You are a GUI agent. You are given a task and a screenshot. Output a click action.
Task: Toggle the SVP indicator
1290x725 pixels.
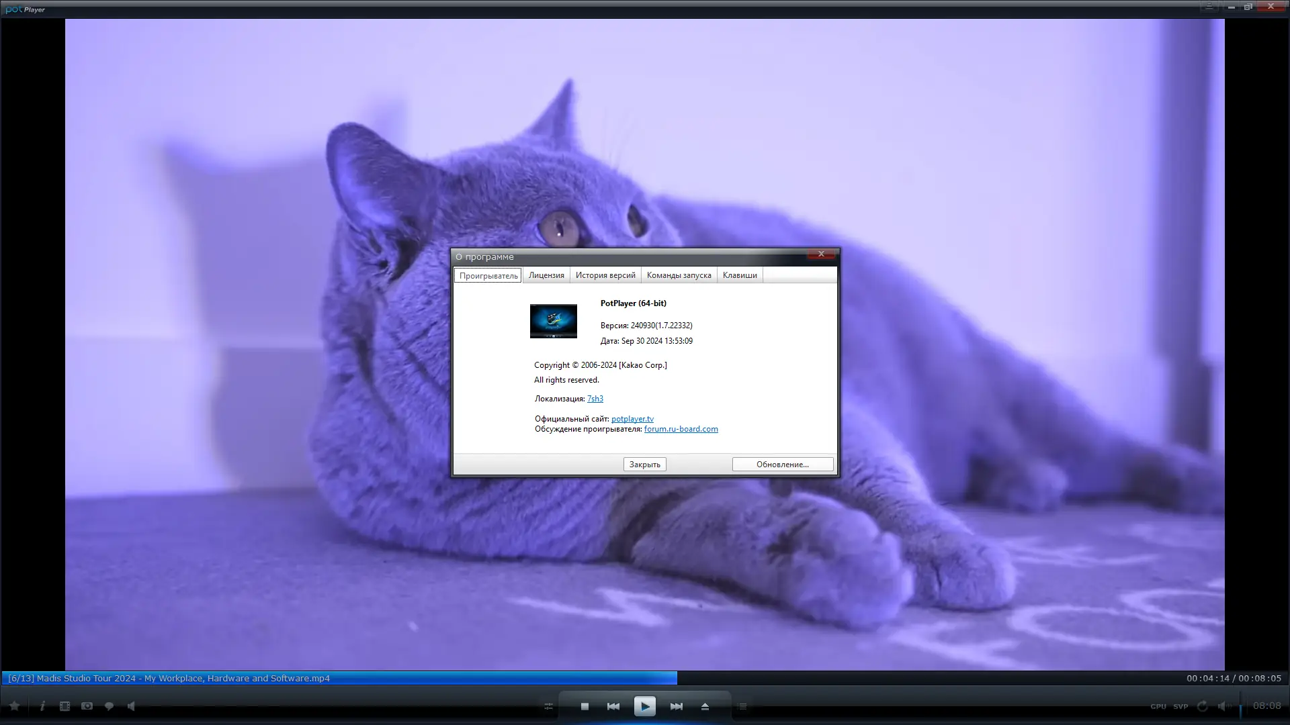[x=1180, y=706]
